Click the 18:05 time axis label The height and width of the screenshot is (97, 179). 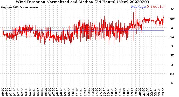pos(124,92)
